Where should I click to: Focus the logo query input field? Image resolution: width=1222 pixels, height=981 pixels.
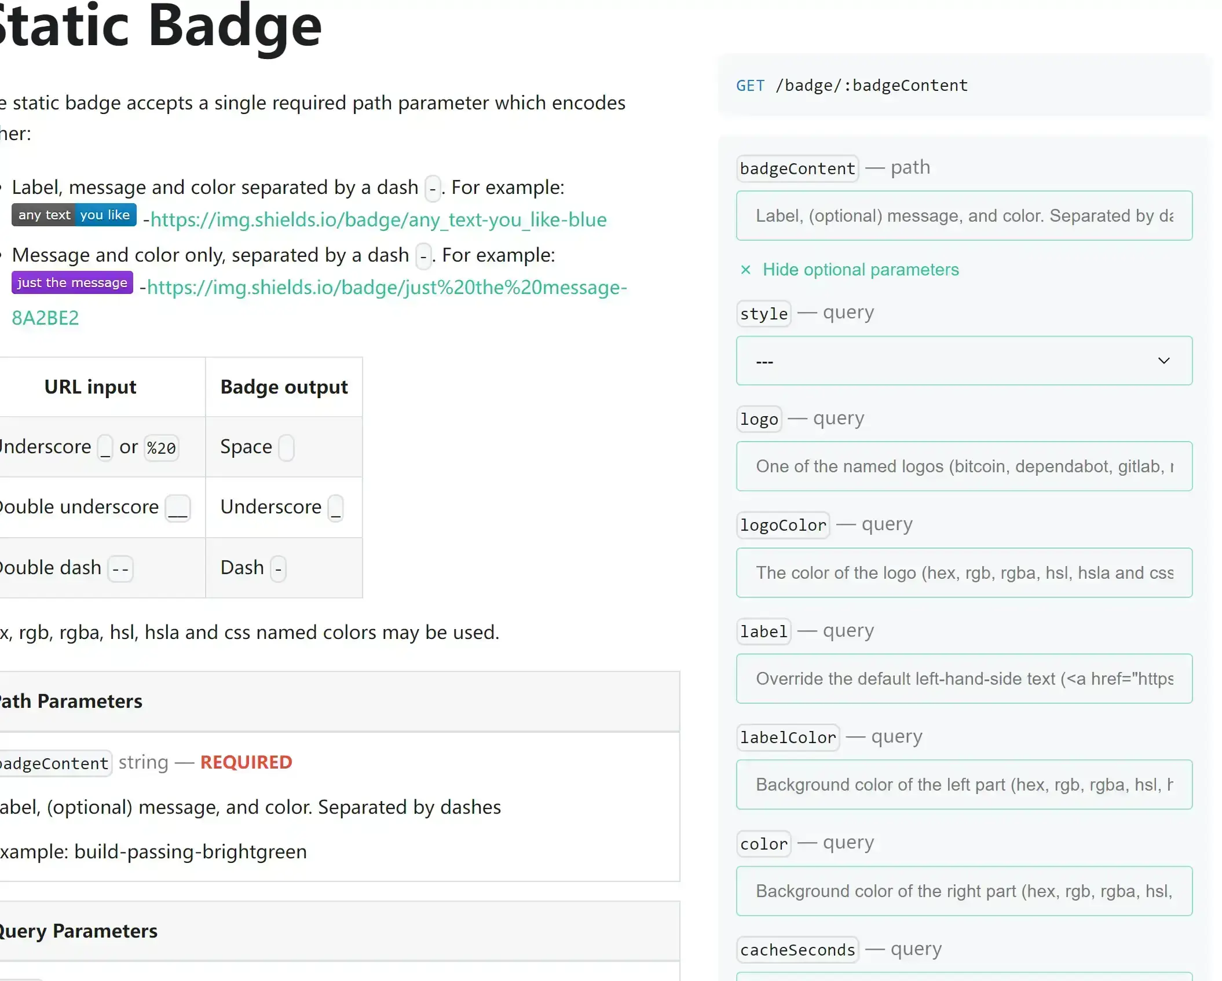[x=964, y=466]
